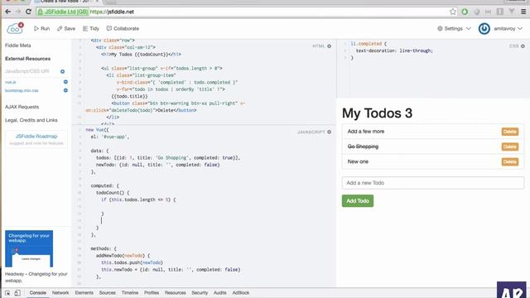Image resolution: width=530 pixels, height=298 pixels.
Task: Delete the 'Go Shopping' todo
Action: coord(510,147)
